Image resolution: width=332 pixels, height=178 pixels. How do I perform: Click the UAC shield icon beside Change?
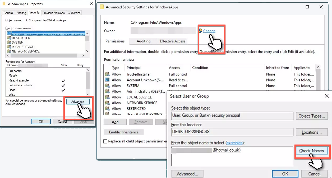click(201, 31)
